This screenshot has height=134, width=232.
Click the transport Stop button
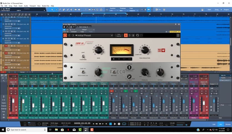pos(110,124)
